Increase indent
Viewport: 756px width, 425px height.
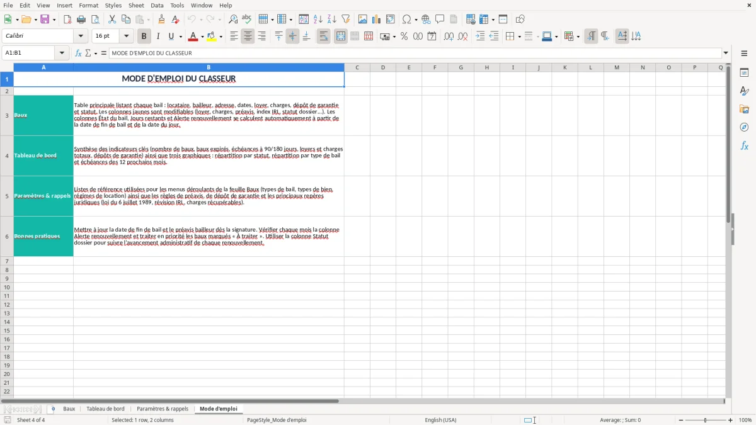tap(480, 37)
